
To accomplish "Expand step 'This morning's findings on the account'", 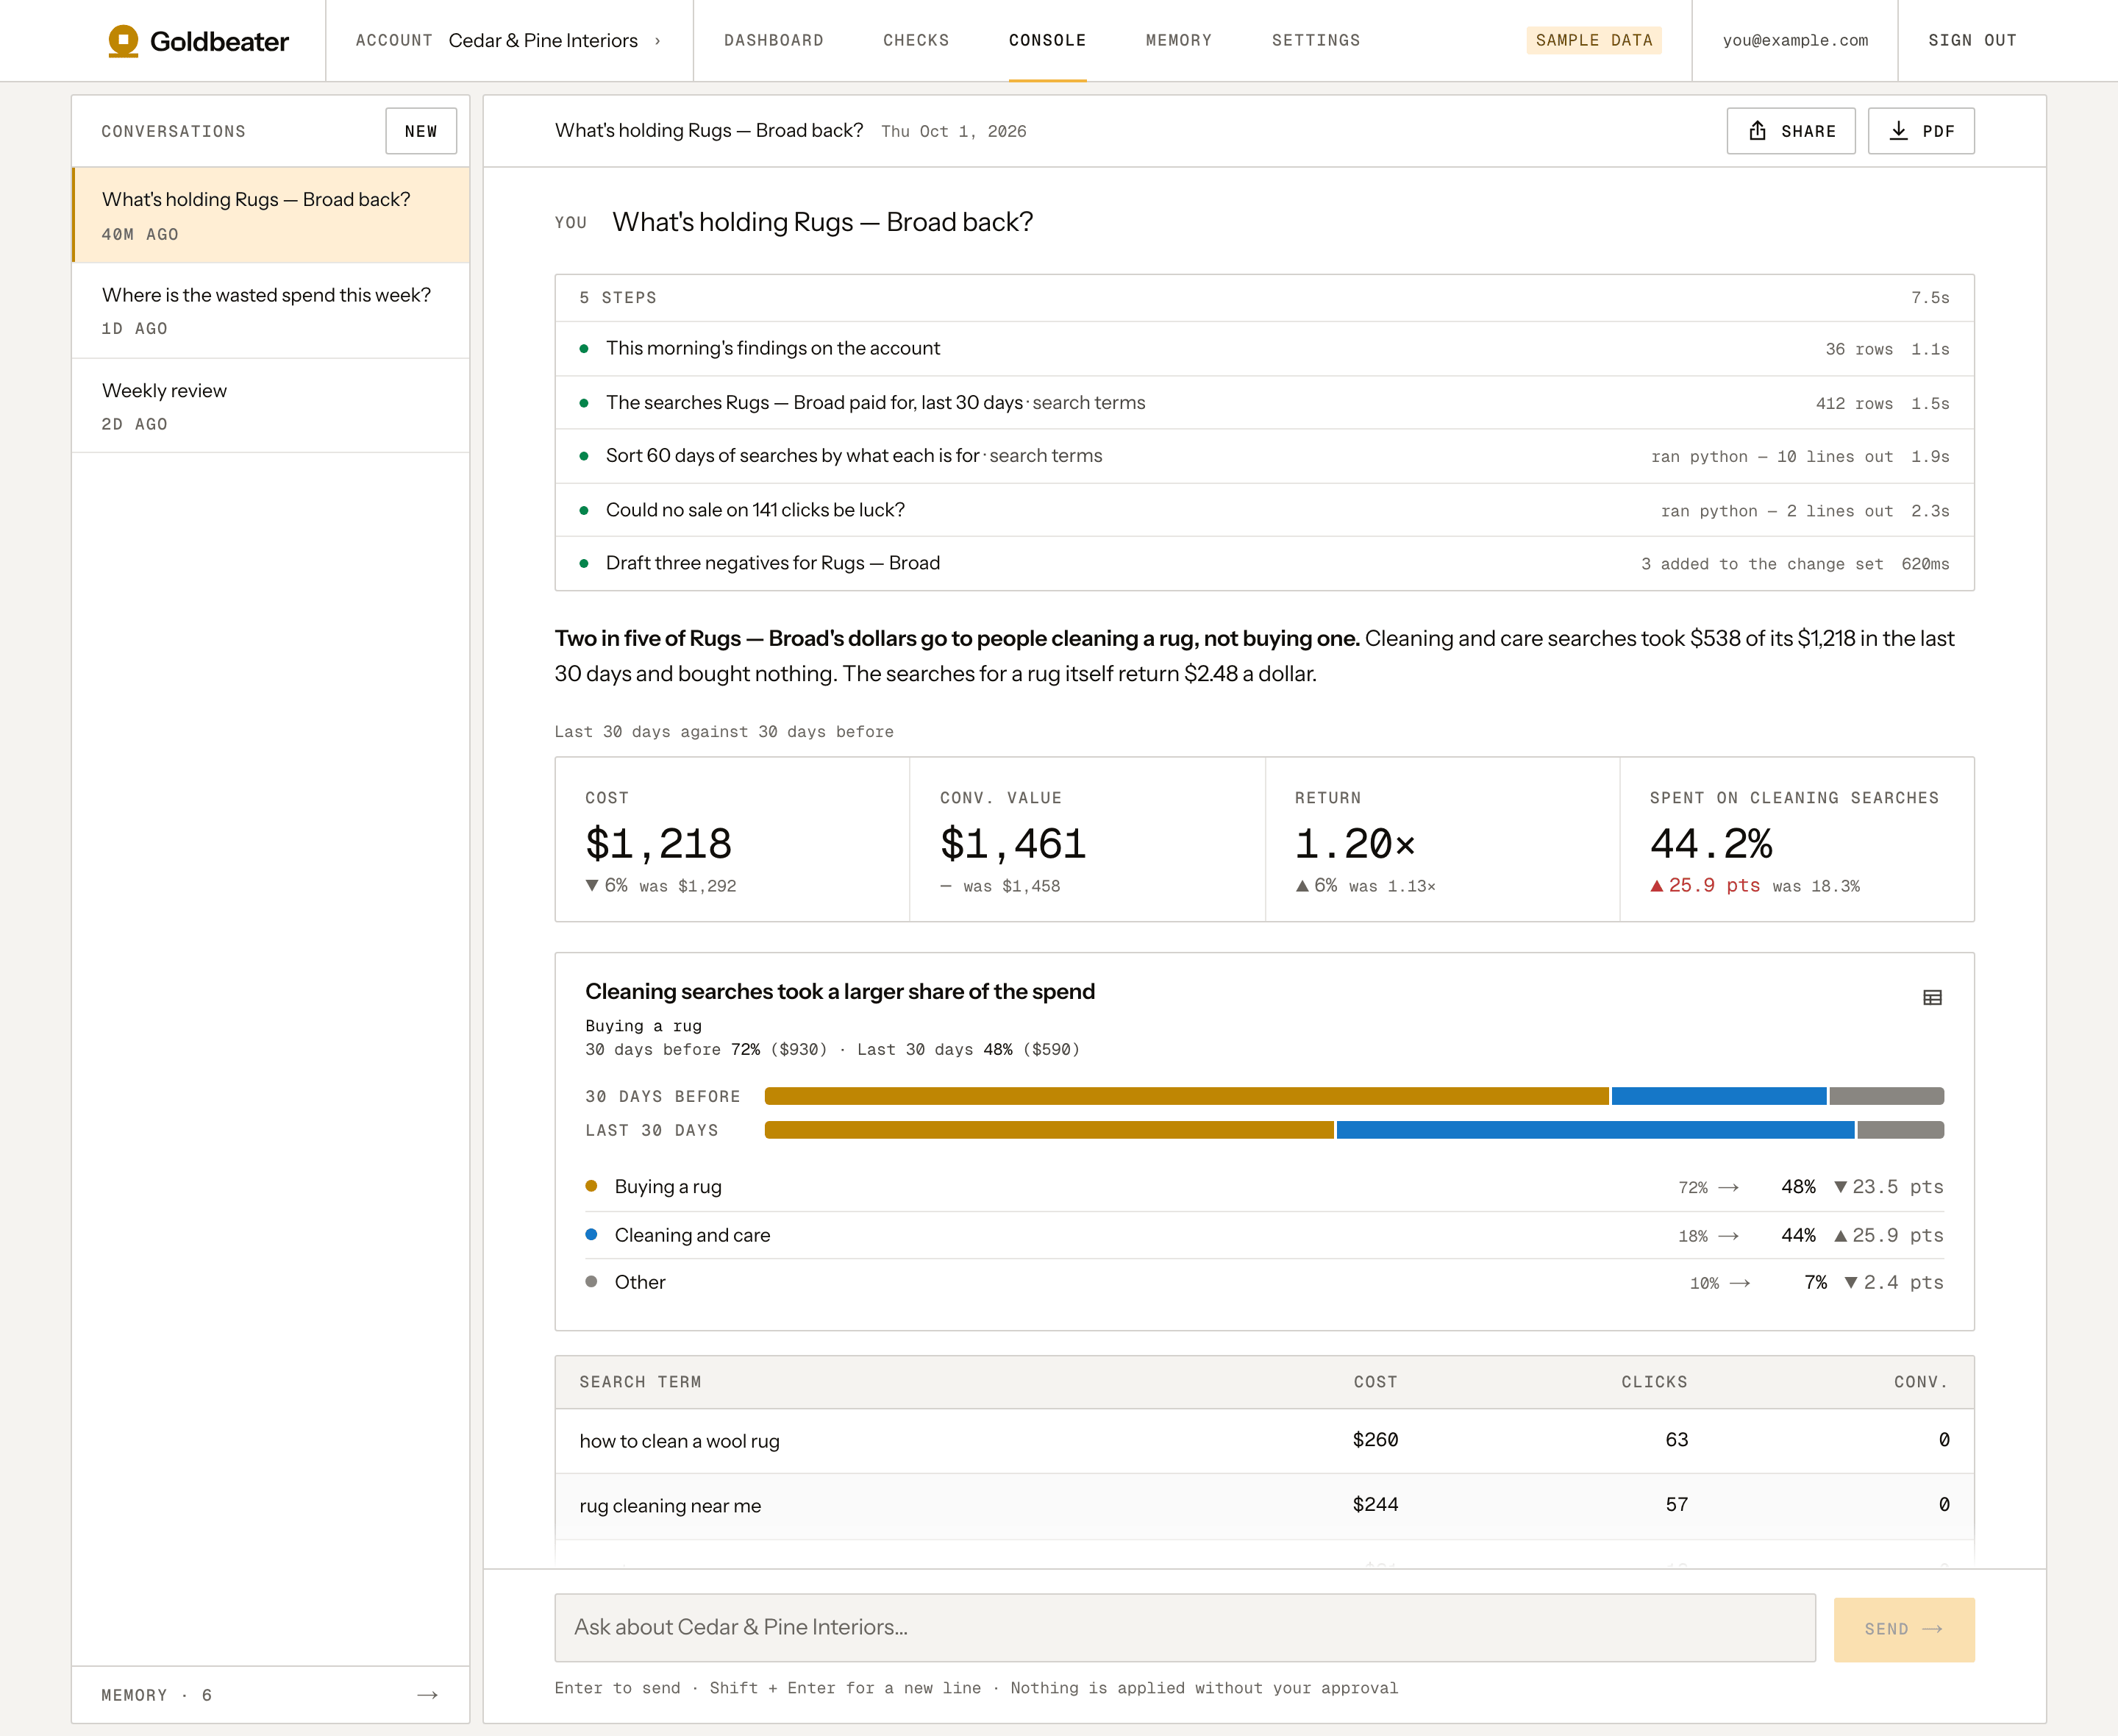I will (1263, 349).
